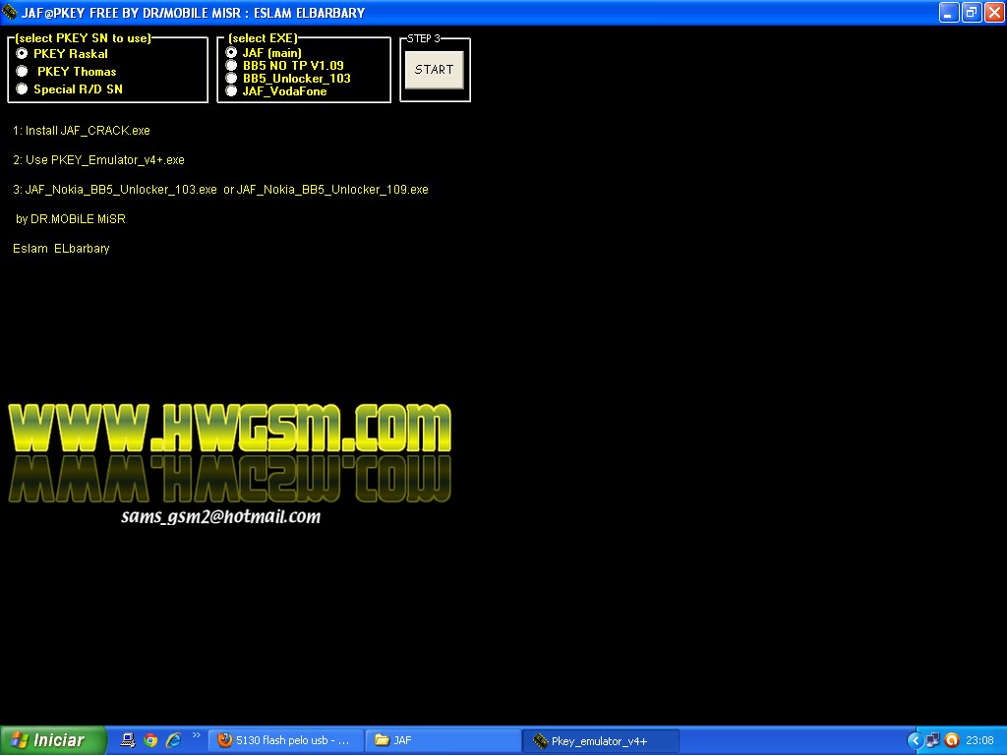Expand hidden system tray icons arrow

point(916,740)
